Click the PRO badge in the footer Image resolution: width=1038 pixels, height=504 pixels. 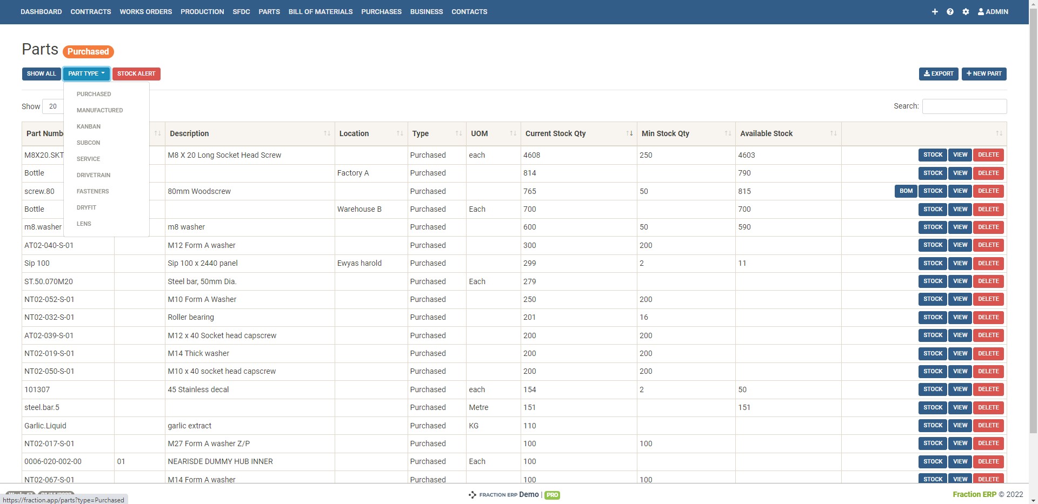[x=552, y=495]
